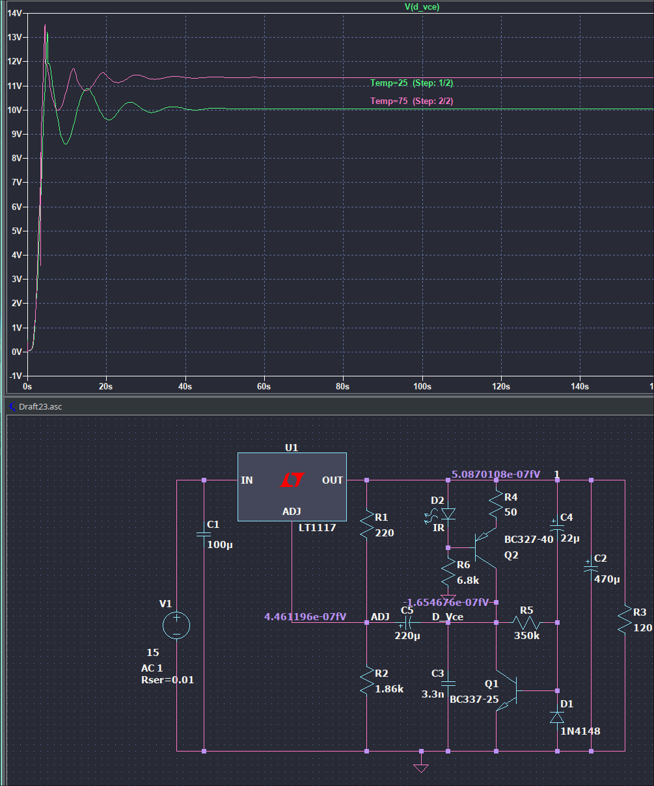Screen dimensions: 654x786
Task: Click the 100s label on time axis
Action: point(422,386)
